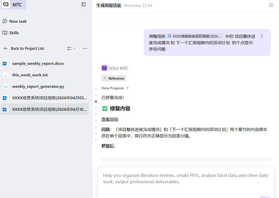Image resolution: width=279 pixels, height=198 pixels.
Task: Expand the Reference section
Action: coord(114,78)
